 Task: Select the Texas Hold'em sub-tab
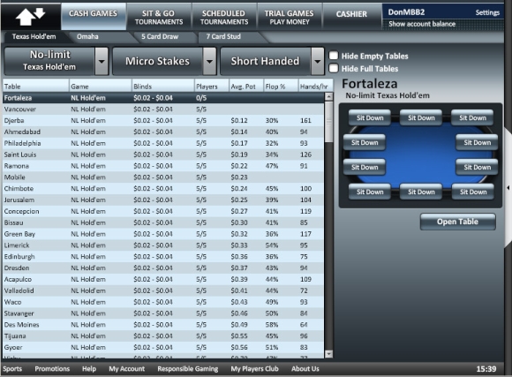tap(34, 36)
